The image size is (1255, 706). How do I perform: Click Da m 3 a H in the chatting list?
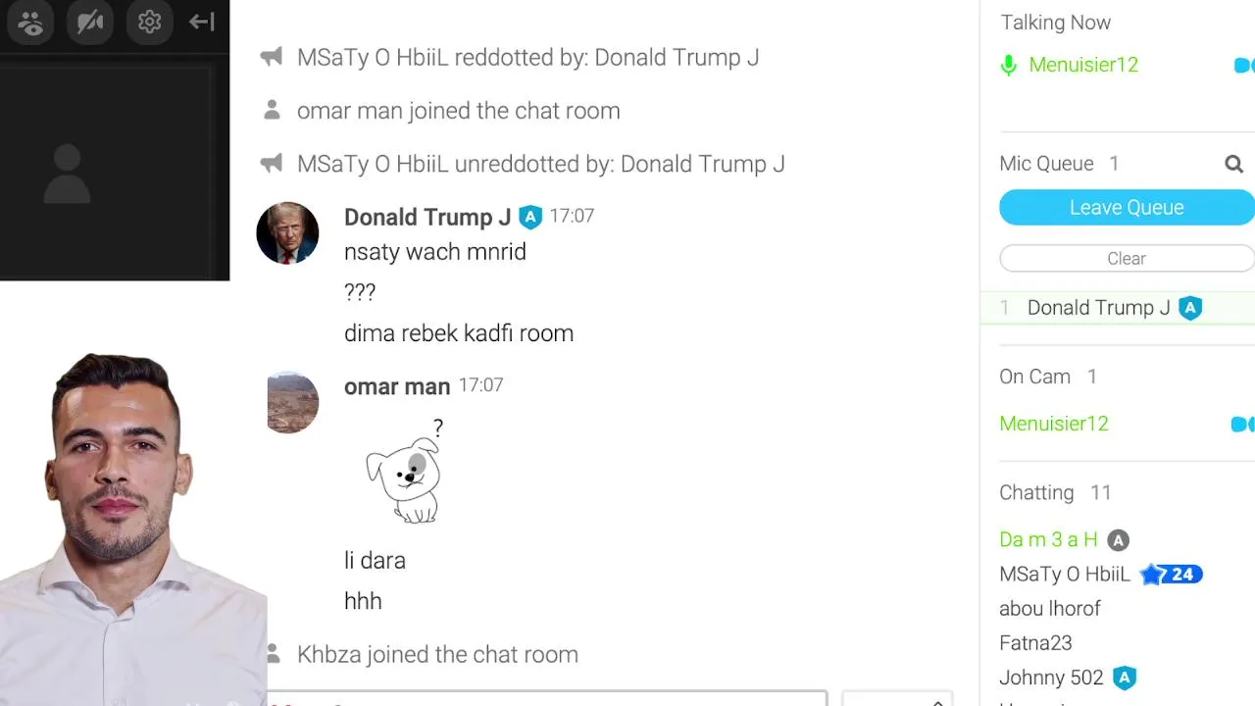(1048, 540)
